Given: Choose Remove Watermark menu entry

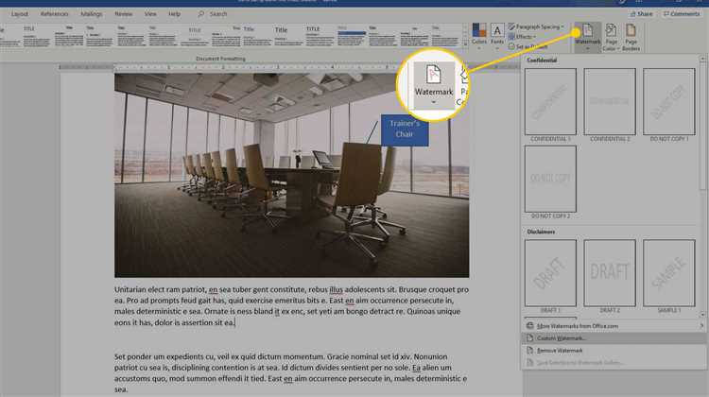Looking at the screenshot, I should pyautogui.click(x=614, y=351).
